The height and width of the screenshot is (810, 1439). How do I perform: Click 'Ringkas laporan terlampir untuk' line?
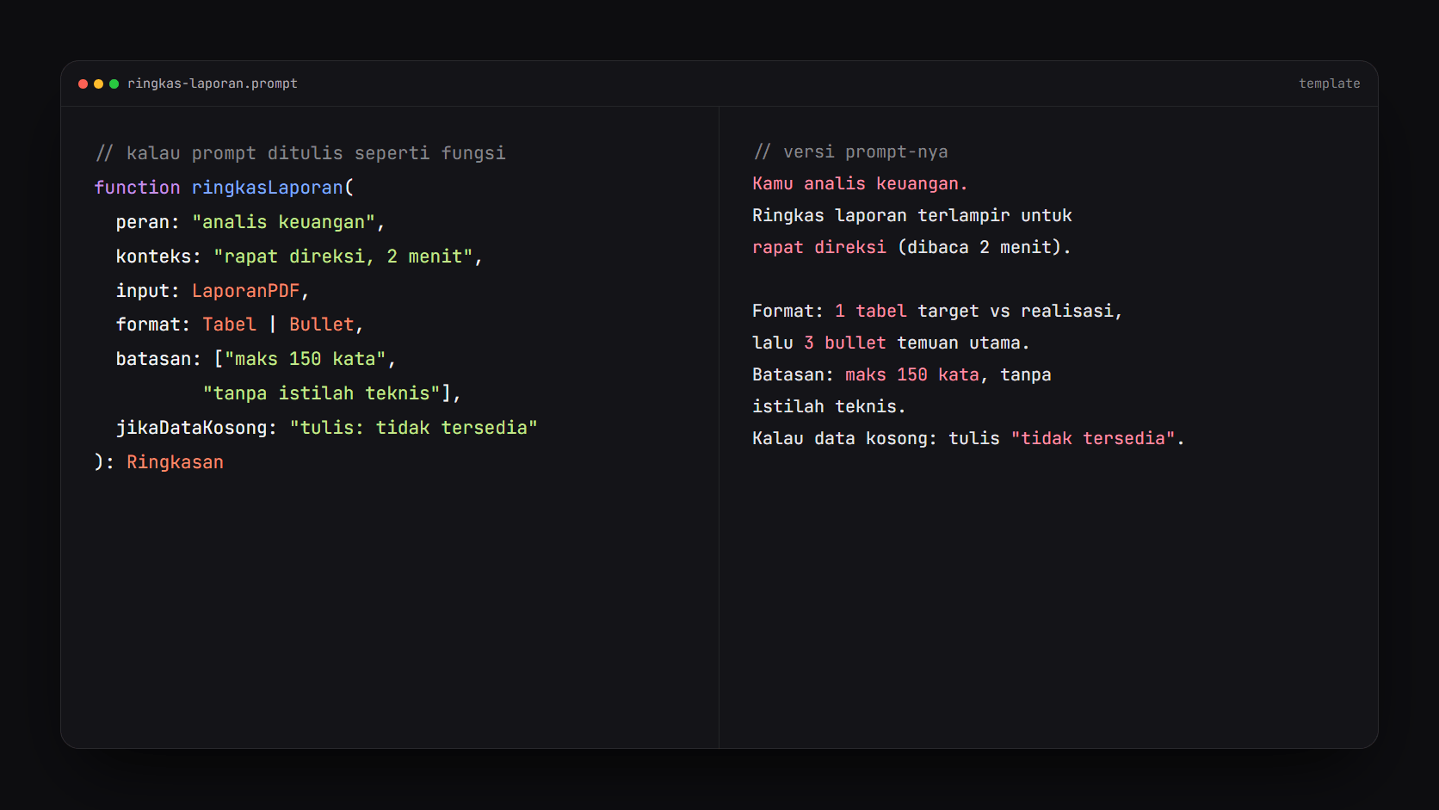click(912, 216)
